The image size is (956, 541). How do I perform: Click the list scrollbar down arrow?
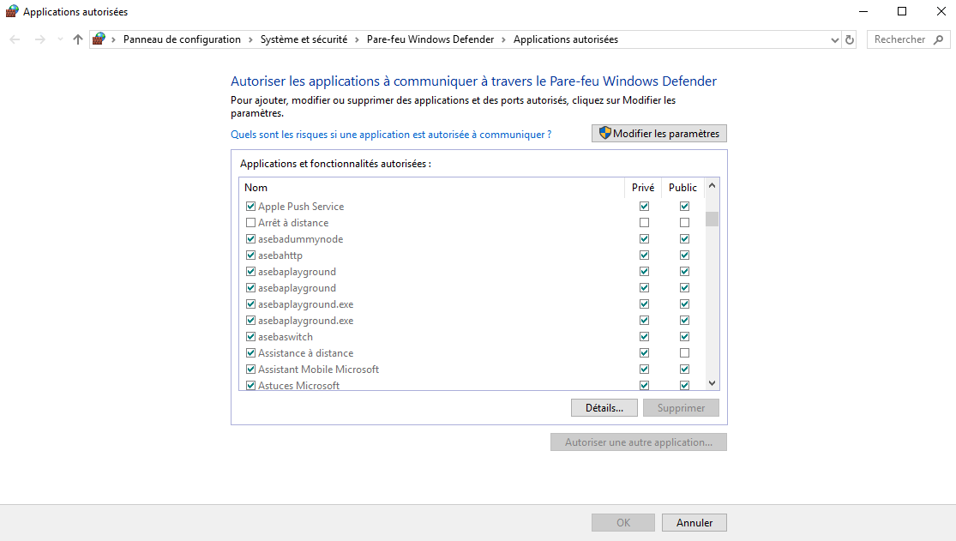point(712,383)
